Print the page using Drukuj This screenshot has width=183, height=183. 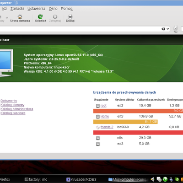point(70,18)
